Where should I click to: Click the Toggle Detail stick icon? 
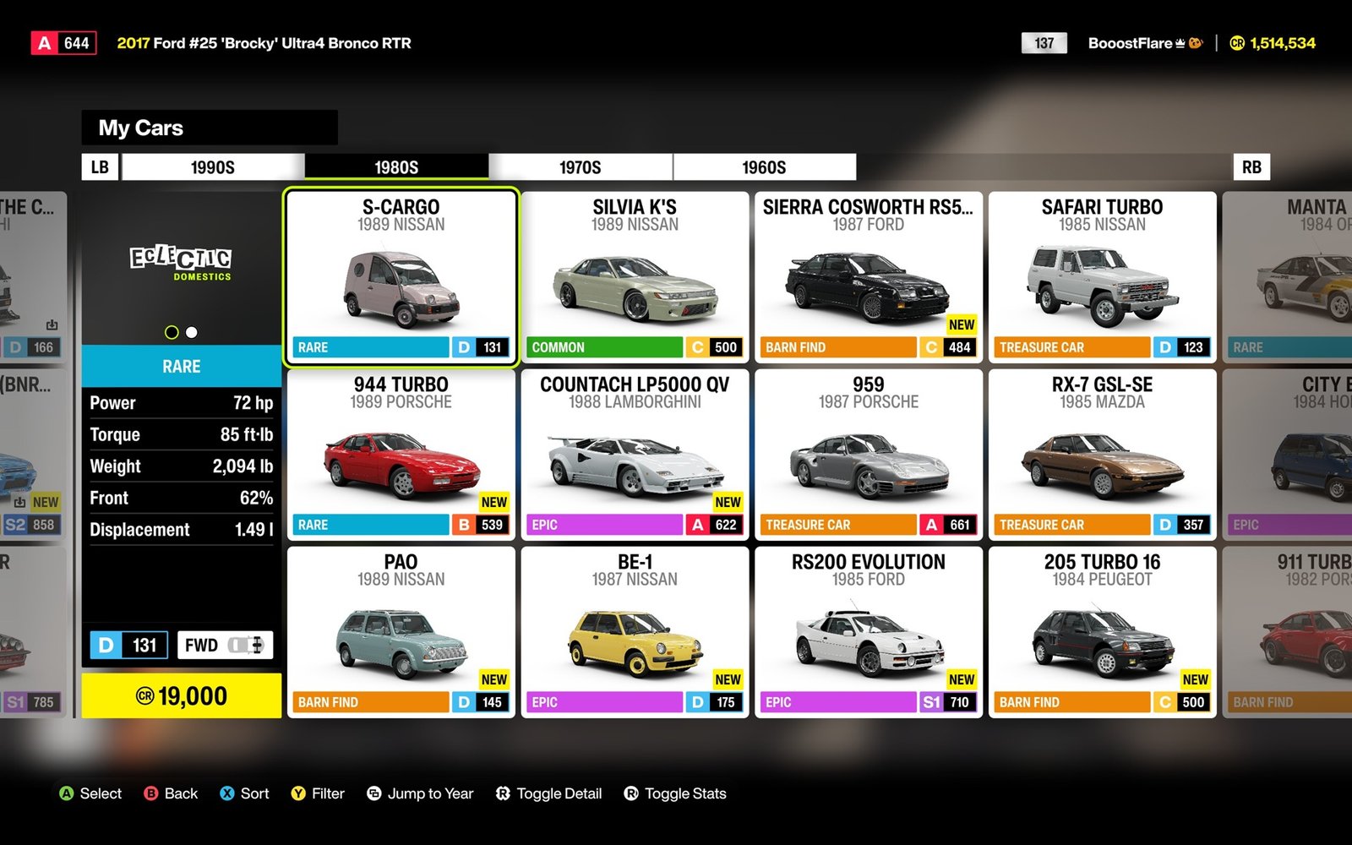[x=503, y=793]
